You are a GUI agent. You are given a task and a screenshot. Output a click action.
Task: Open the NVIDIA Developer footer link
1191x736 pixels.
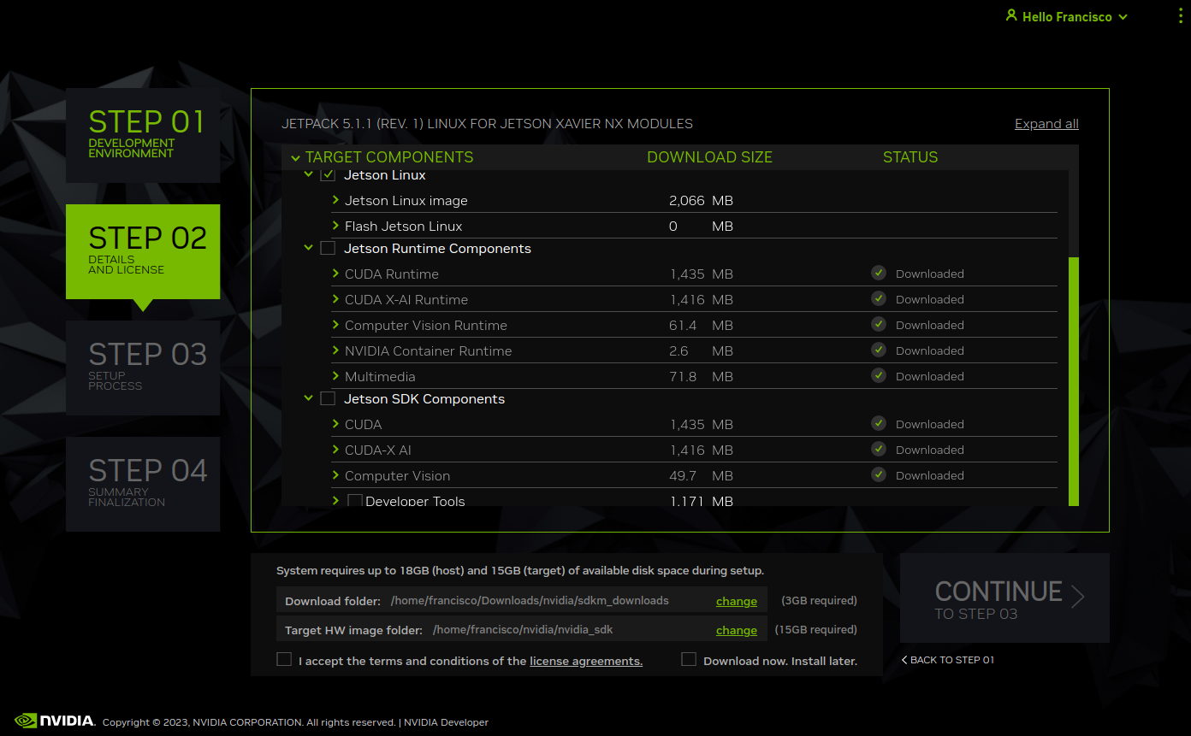(446, 722)
